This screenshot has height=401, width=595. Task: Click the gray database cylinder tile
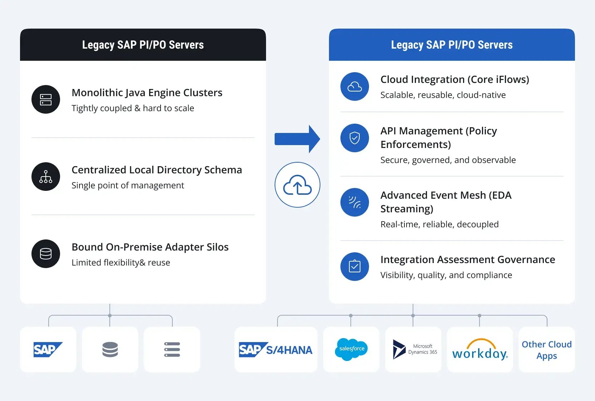click(110, 350)
